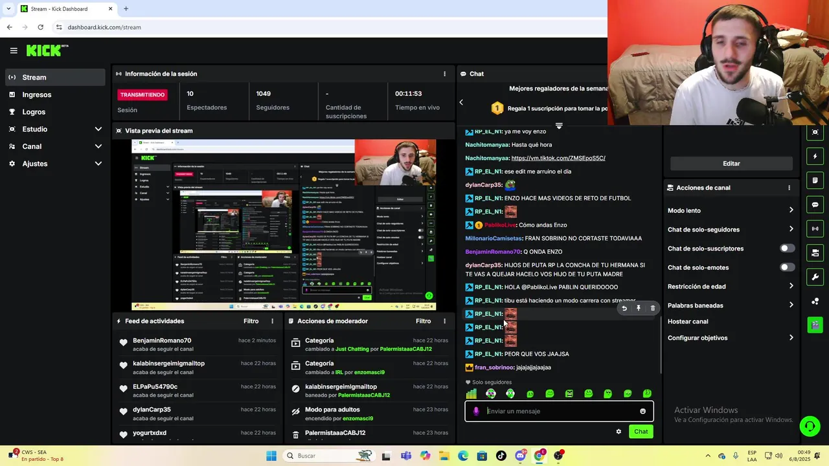The height and width of the screenshot is (466, 829).
Task: Open TikTok from the Windows taskbar
Action: [x=501, y=456]
